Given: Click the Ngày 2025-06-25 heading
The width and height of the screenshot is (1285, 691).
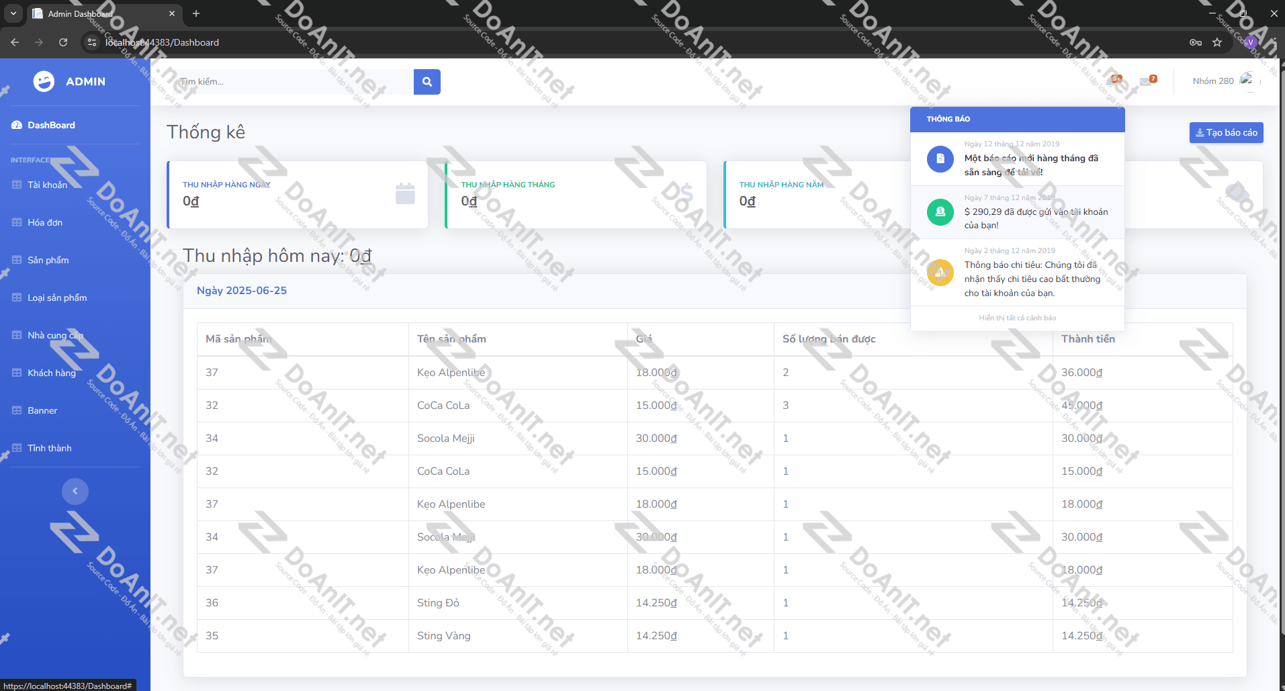Looking at the screenshot, I should tap(242, 291).
